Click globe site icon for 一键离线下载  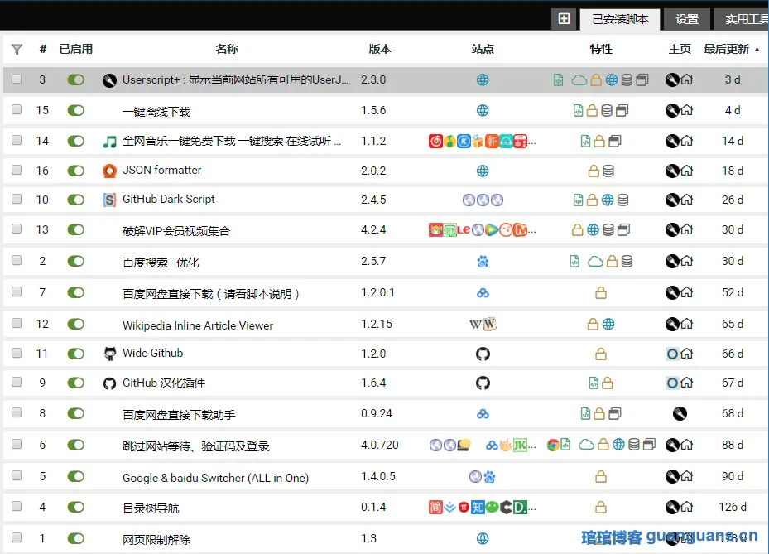(483, 110)
